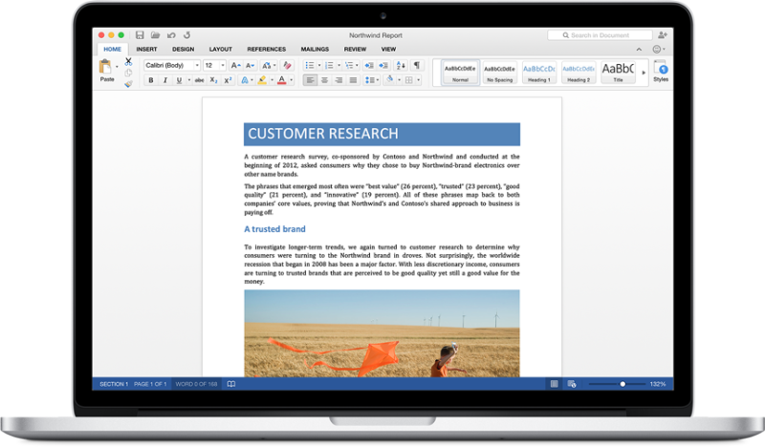
Task: Click the shading paint bucket icon
Action: [389, 79]
